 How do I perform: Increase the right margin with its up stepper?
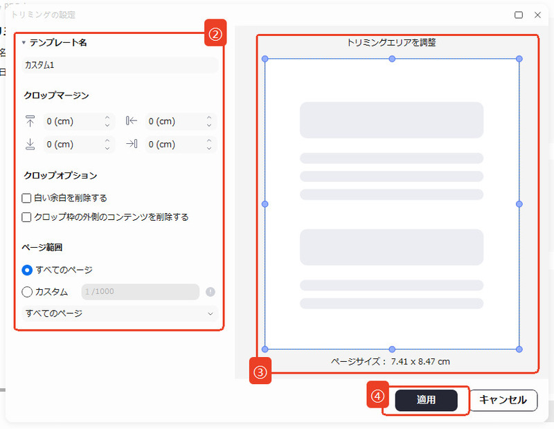pos(208,141)
